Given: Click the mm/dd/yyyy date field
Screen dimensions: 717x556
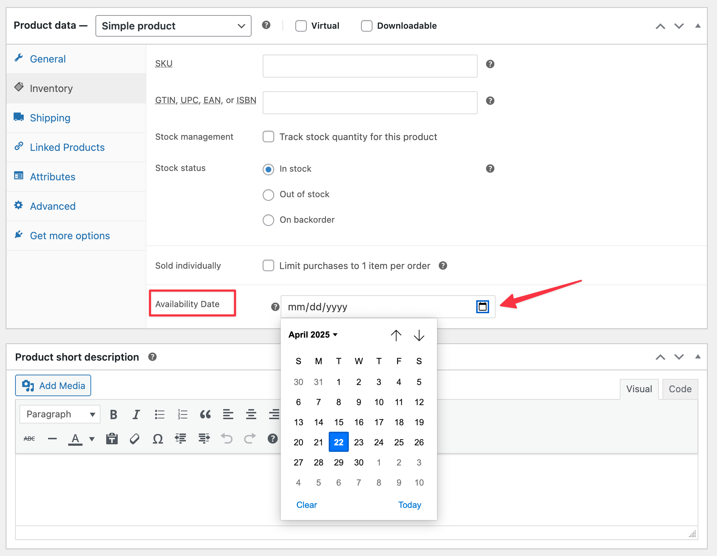Looking at the screenshot, I should pyautogui.click(x=388, y=307).
